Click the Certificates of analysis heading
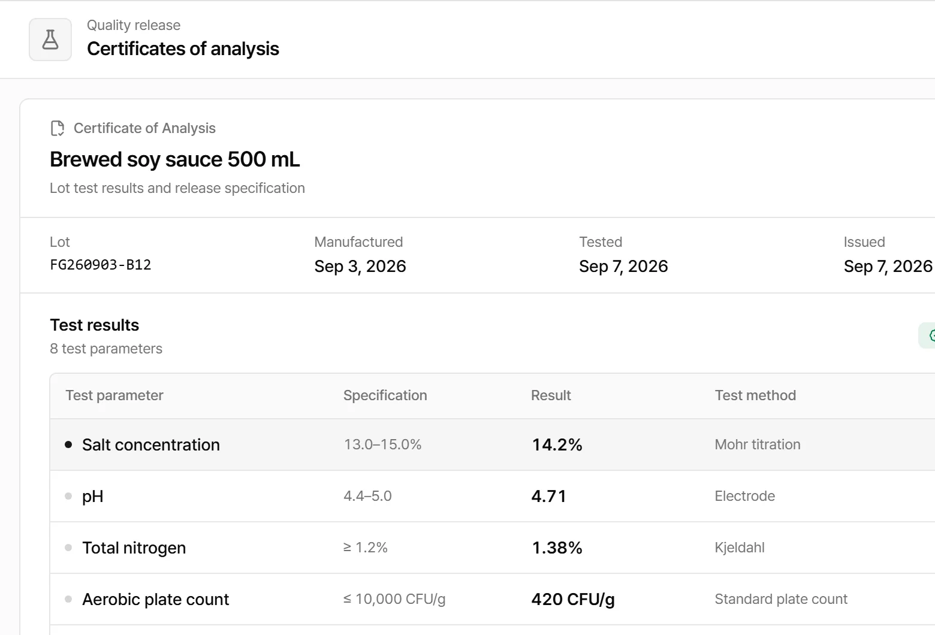The width and height of the screenshot is (935, 635). coord(183,49)
